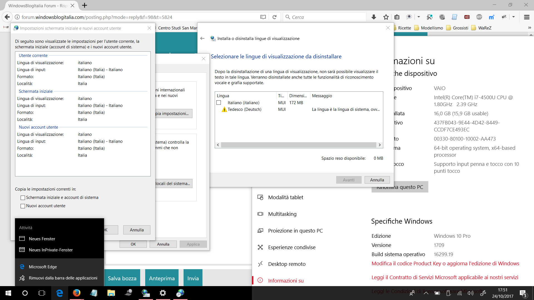This screenshot has height=300, width=534.
Task: Open Task View on taskbar
Action: [x=41, y=293]
